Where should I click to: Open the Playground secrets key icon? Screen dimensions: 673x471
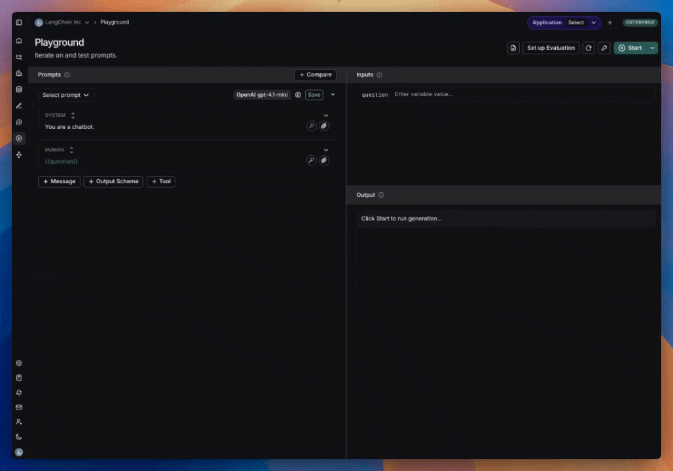tap(603, 48)
